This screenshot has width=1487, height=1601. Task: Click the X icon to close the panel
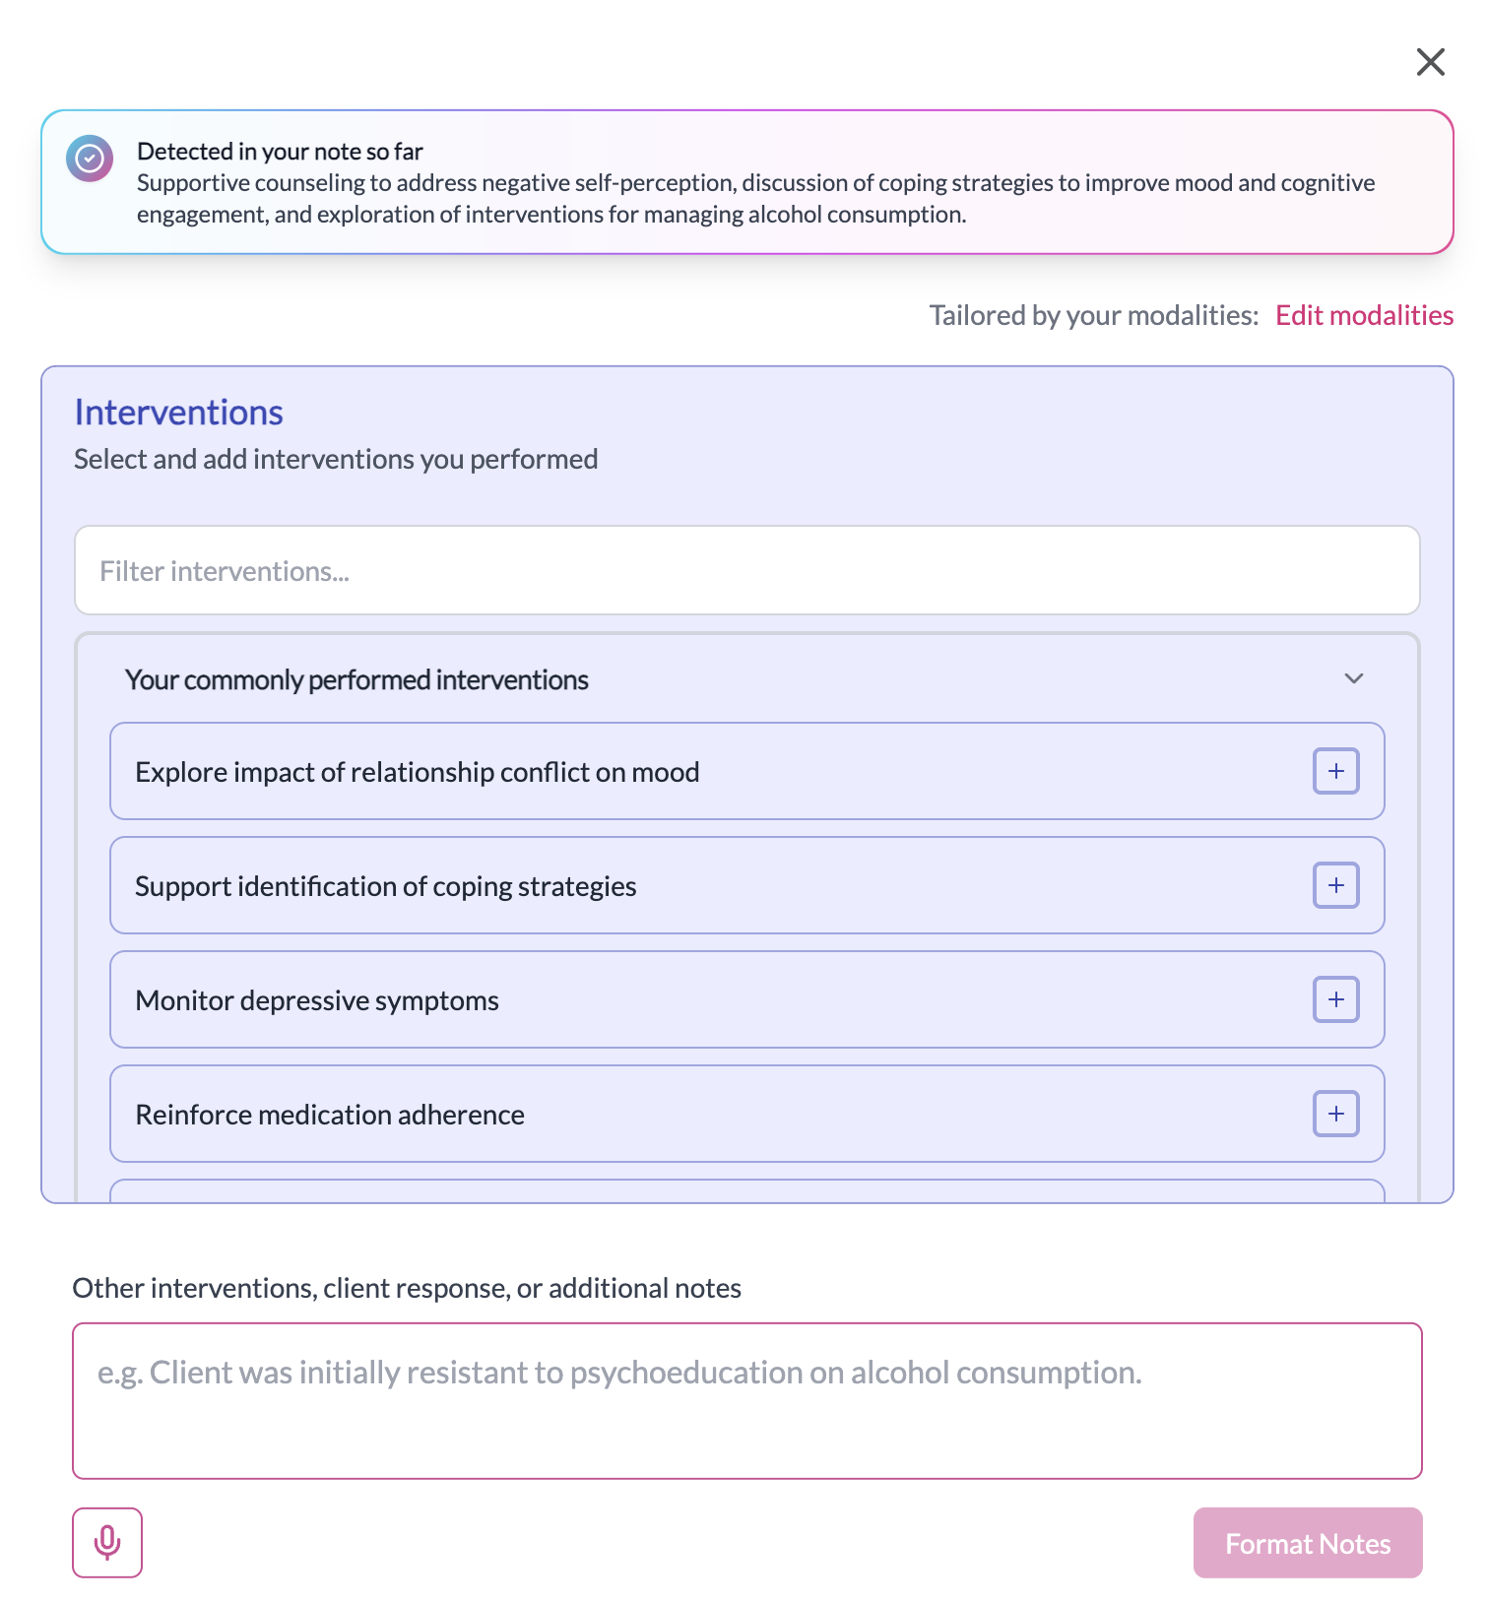(1430, 61)
